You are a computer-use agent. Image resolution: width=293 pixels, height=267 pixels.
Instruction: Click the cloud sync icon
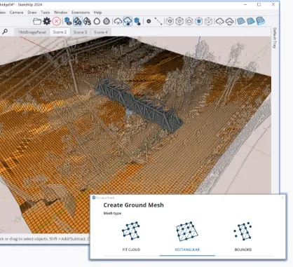pyautogui.click(x=229, y=22)
